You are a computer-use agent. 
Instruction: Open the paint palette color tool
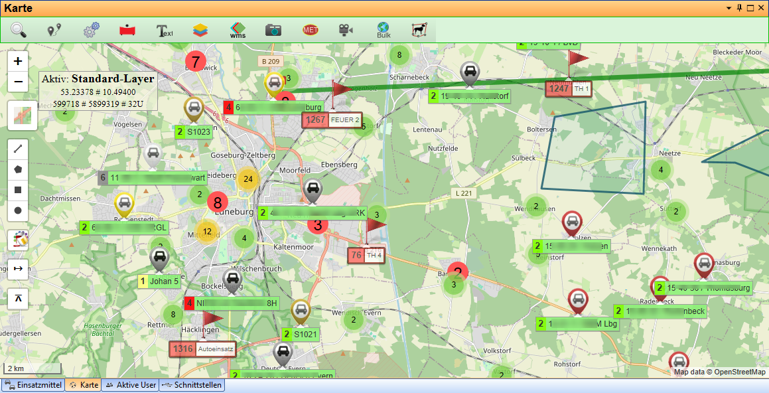[18, 240]
